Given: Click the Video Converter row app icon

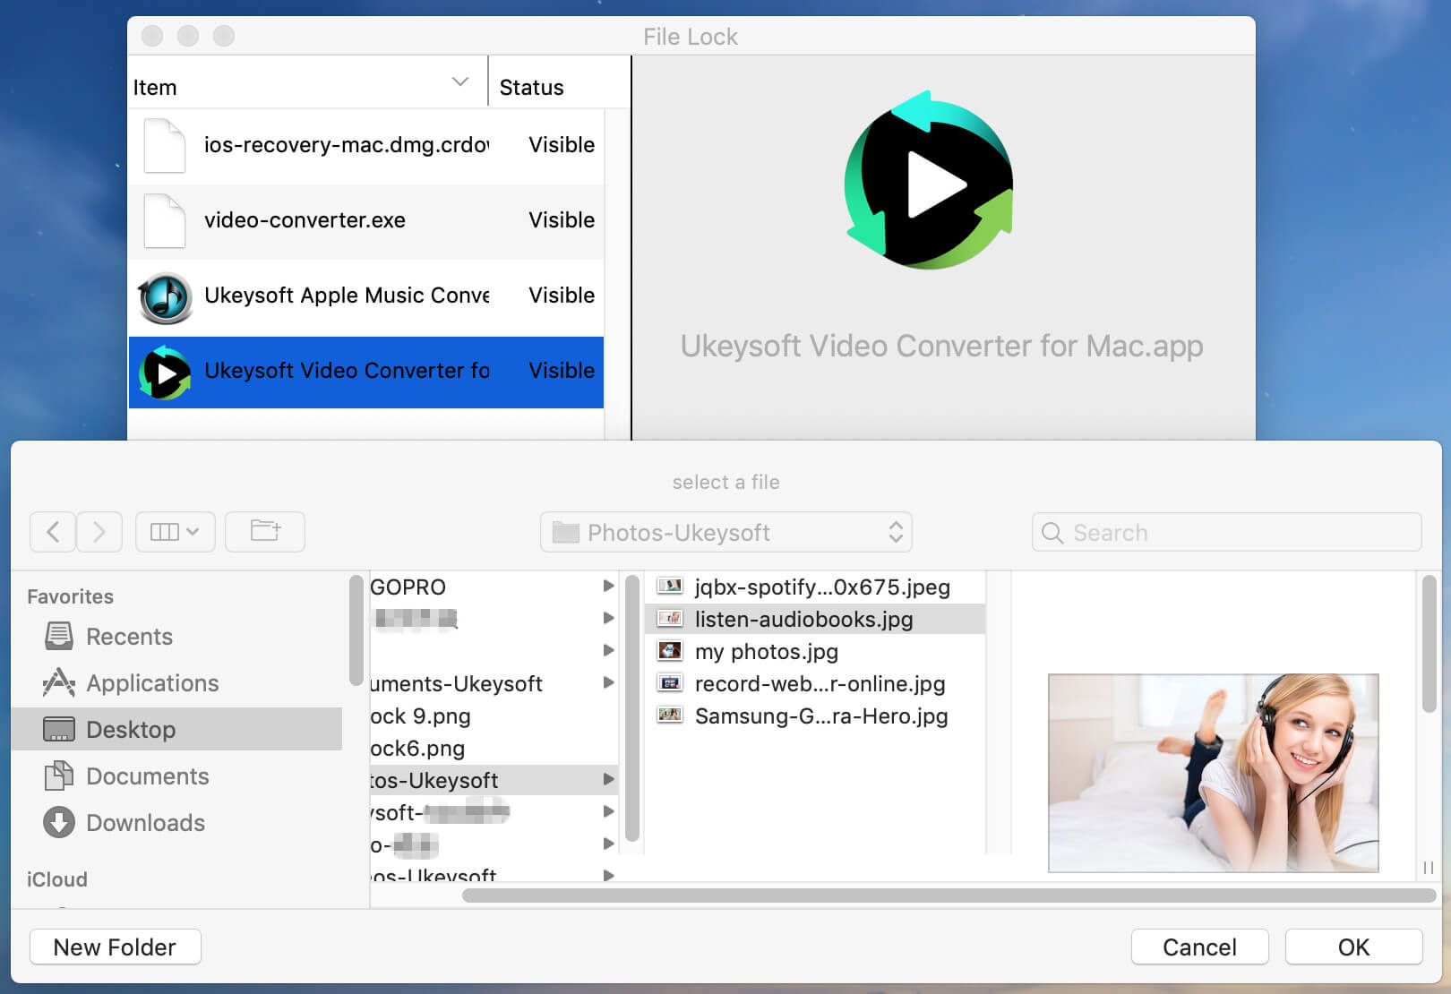Looking at the screenshot, I should click(165, 373).
